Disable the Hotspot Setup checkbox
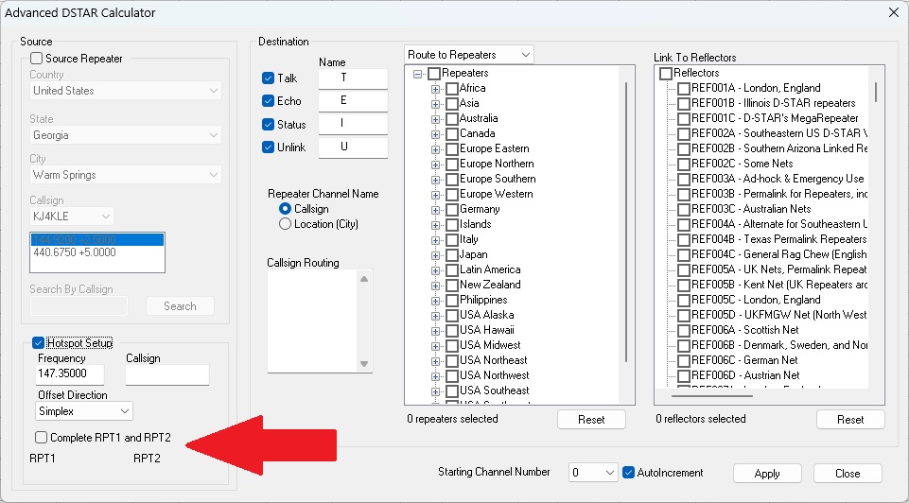Screen dimensions: 909x503 [38, 343]
